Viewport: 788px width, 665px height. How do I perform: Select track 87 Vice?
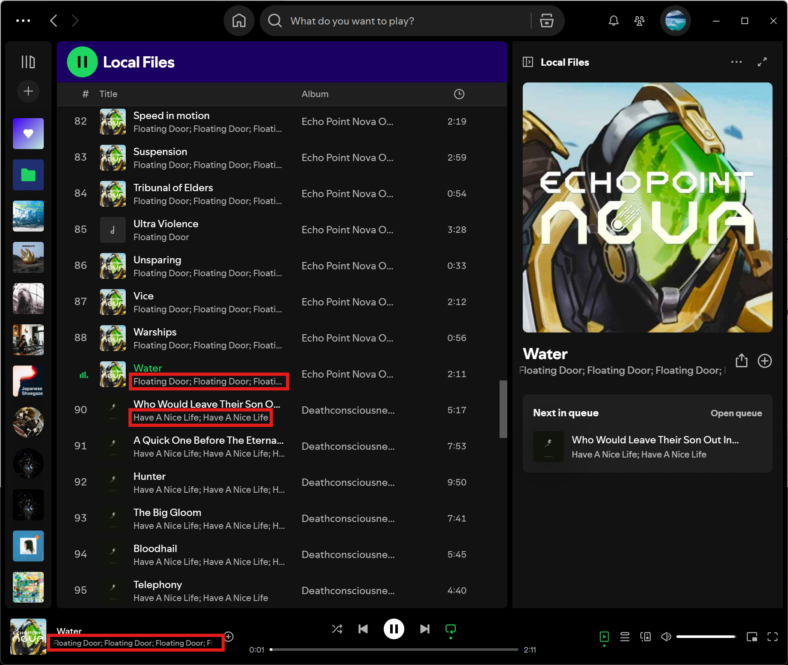pyautogui.click(x=282, y=302)
